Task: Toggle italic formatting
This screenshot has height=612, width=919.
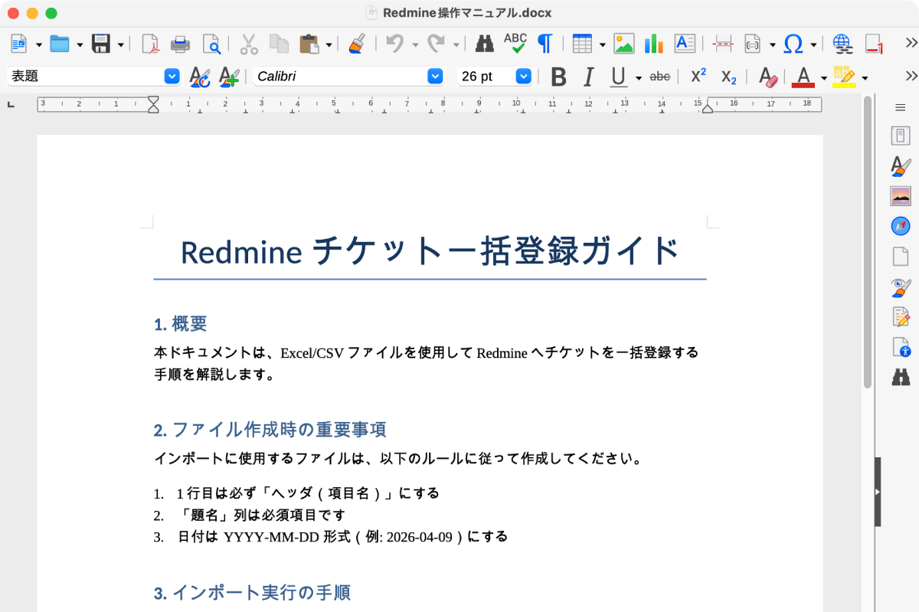Action: click(588, 77)
